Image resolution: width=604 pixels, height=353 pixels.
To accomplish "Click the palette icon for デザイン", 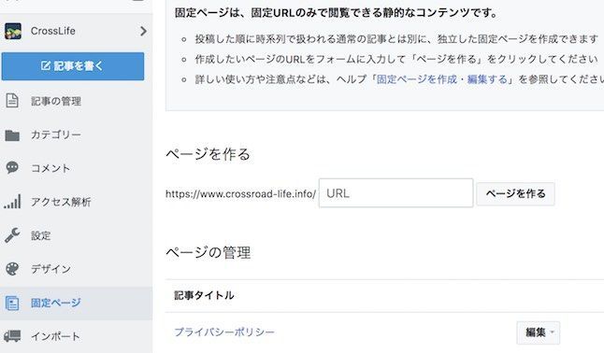I will pyautogui.click(x=12, y=268).
